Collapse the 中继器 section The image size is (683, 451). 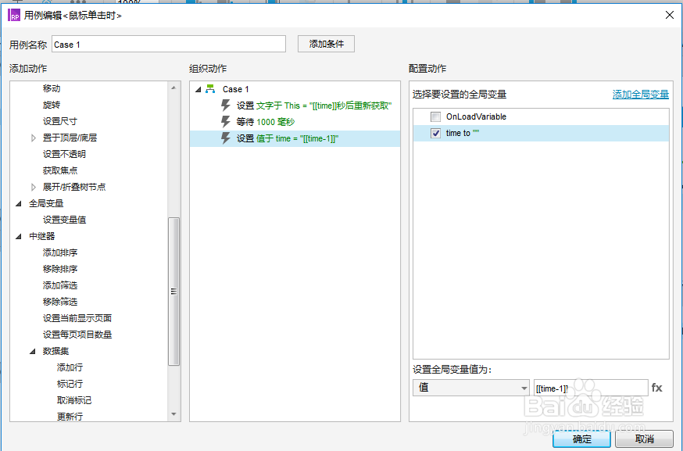[19, 237]
